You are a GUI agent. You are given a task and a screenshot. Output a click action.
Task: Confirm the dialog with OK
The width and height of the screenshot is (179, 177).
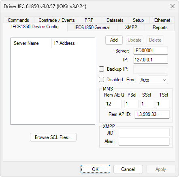[x=95, y=169]
